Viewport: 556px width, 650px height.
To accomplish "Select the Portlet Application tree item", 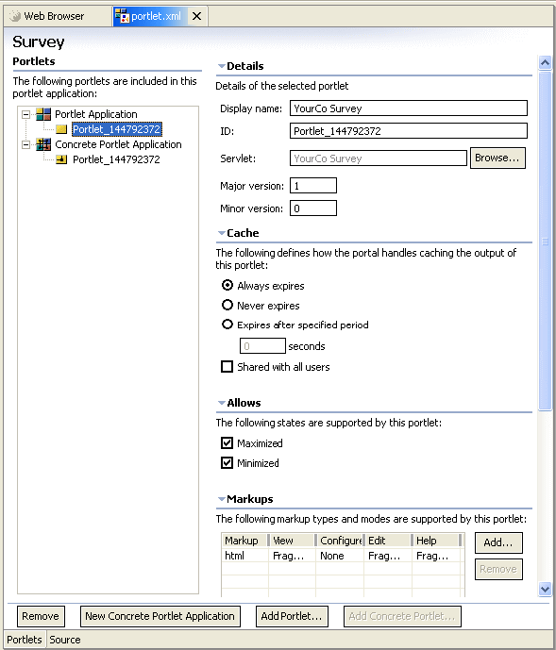I will (x=96, y=114).
